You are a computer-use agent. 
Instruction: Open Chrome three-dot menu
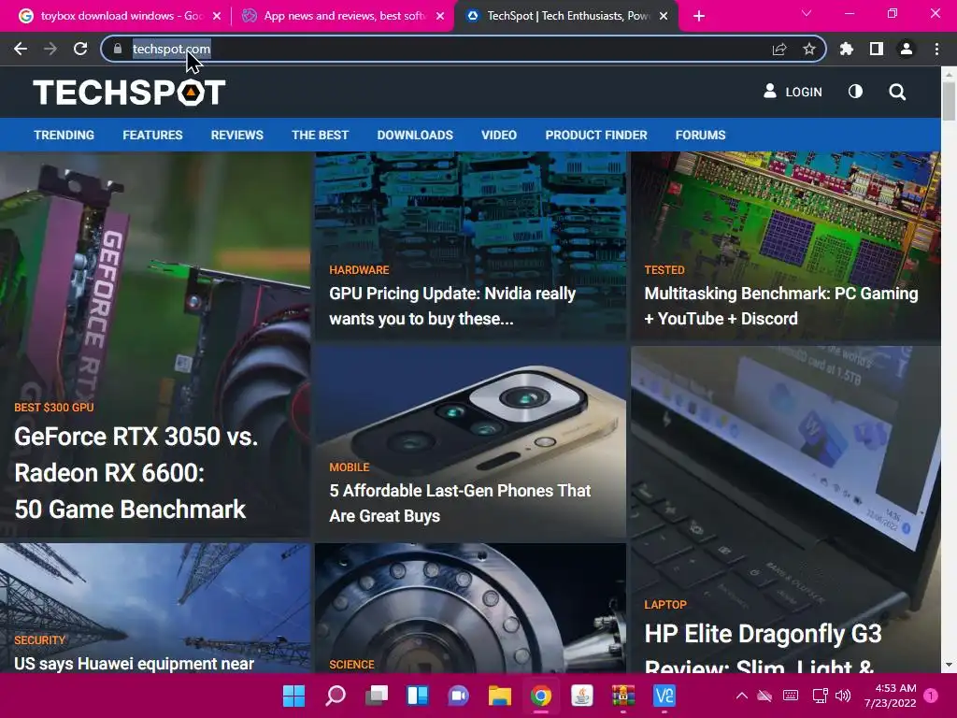(x=936, y=49)
